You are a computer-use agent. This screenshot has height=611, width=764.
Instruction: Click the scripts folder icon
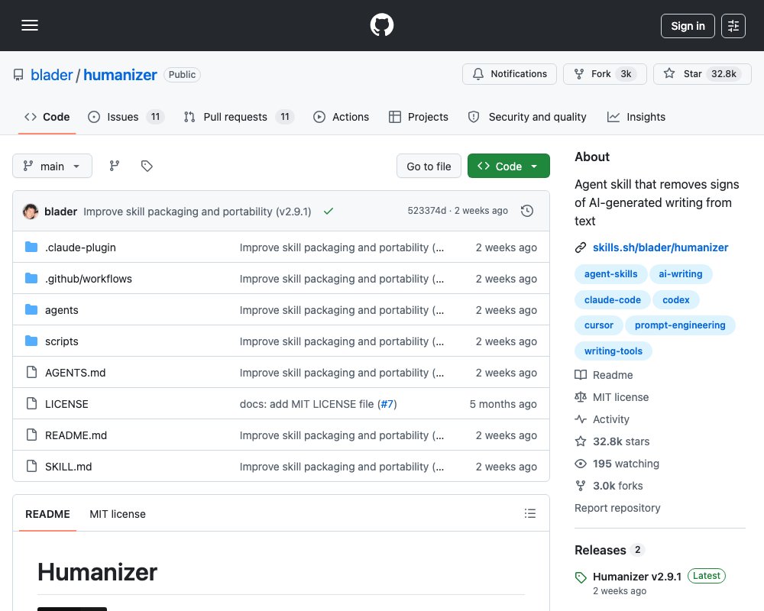[31, 341]
